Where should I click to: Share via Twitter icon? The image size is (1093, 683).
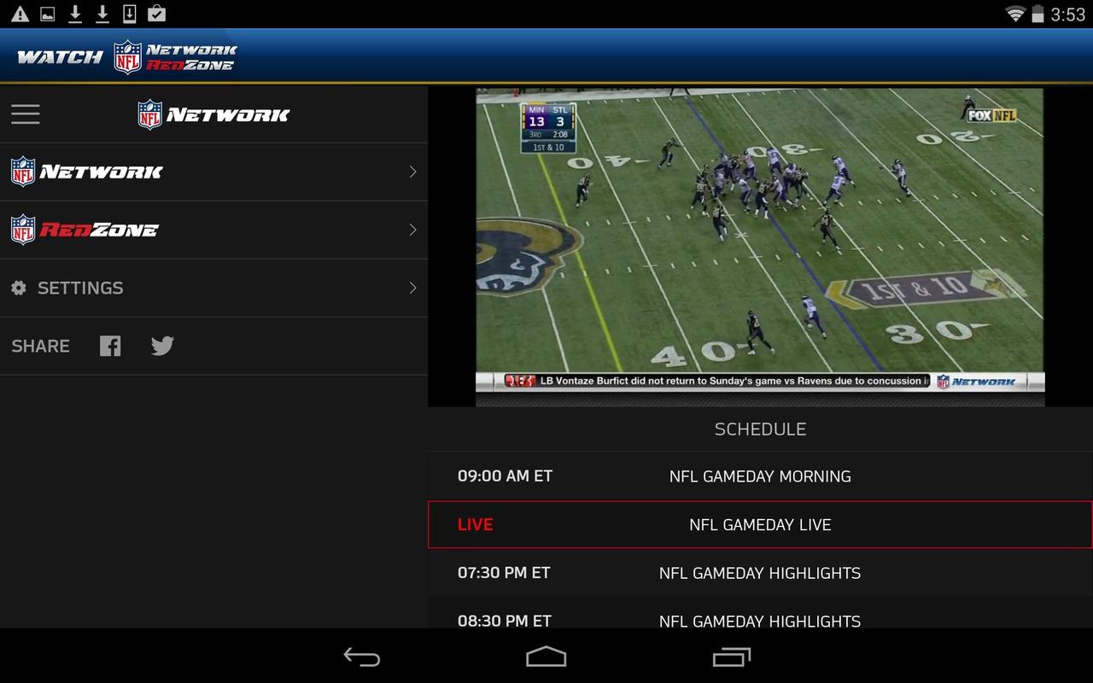click(x=162, y=346)
